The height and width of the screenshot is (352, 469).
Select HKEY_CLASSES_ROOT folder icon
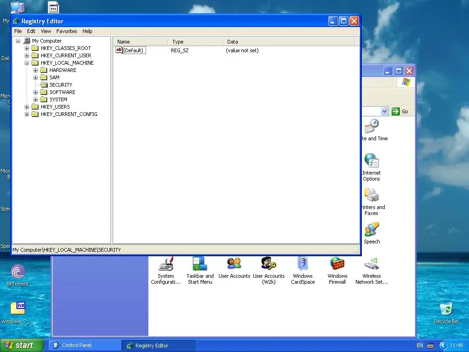click(35, 48)
